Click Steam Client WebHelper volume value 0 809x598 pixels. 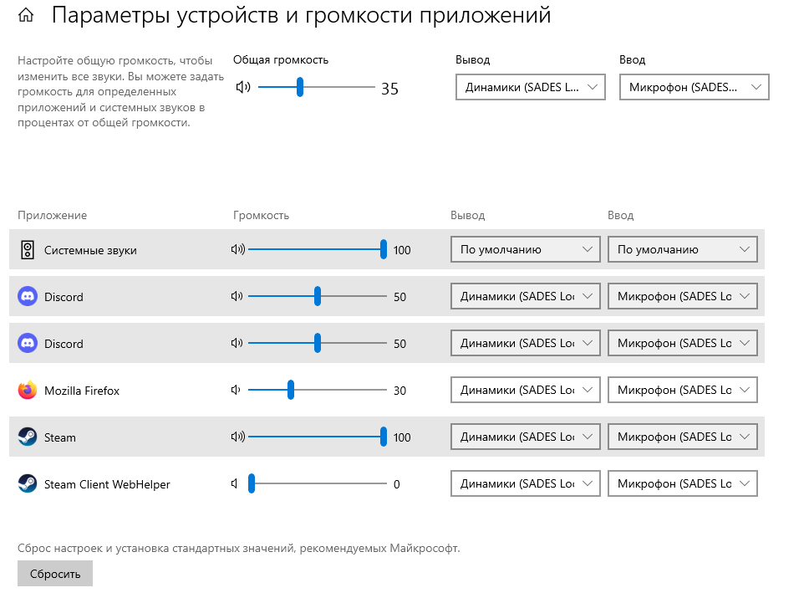tap(397, 484)
